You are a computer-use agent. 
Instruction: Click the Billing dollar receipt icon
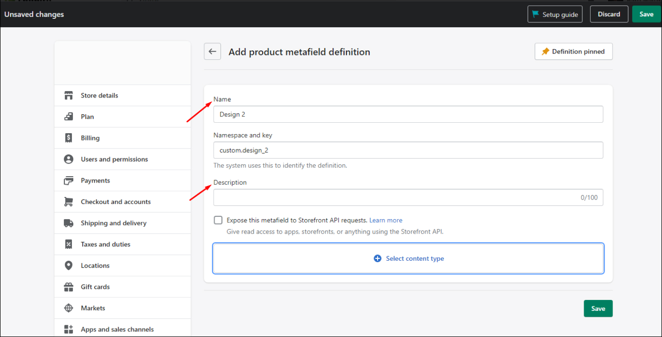coord(69,138)
